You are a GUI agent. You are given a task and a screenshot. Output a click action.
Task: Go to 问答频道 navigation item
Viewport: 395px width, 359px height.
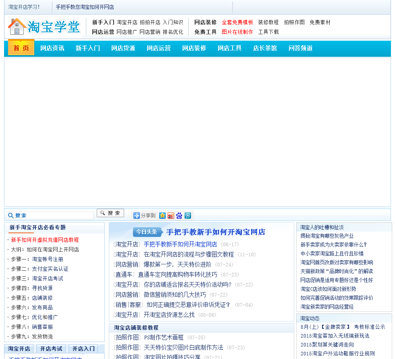(x=301, y=48)
